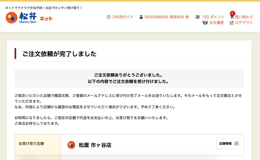Screen dimensions: 260x160
Task: Click the ログアウト link
Action: [244, 23]
